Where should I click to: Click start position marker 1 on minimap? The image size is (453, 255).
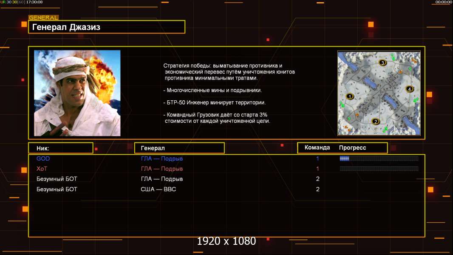(350, 96)
